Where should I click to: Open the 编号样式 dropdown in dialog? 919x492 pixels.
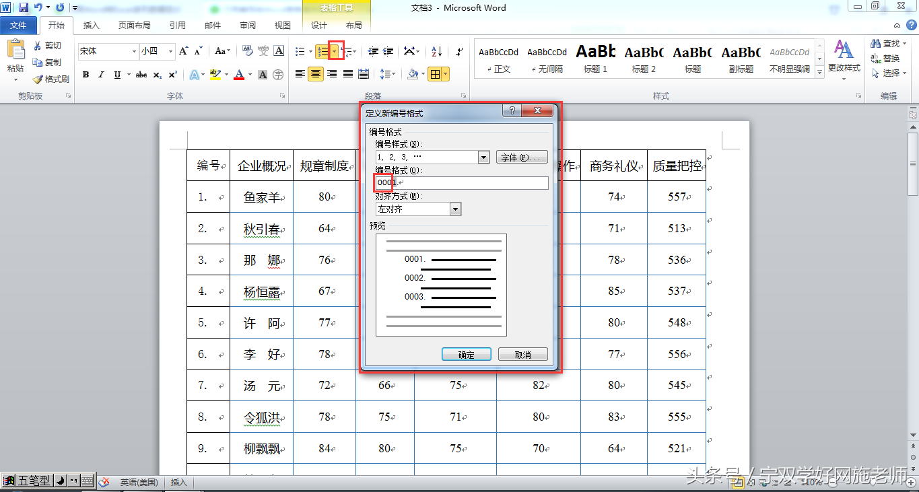point(483,157)
